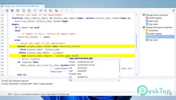This screenshot has height=100, width=176.
Task: Expand the Declaration tree node
Action: (144, 30)
